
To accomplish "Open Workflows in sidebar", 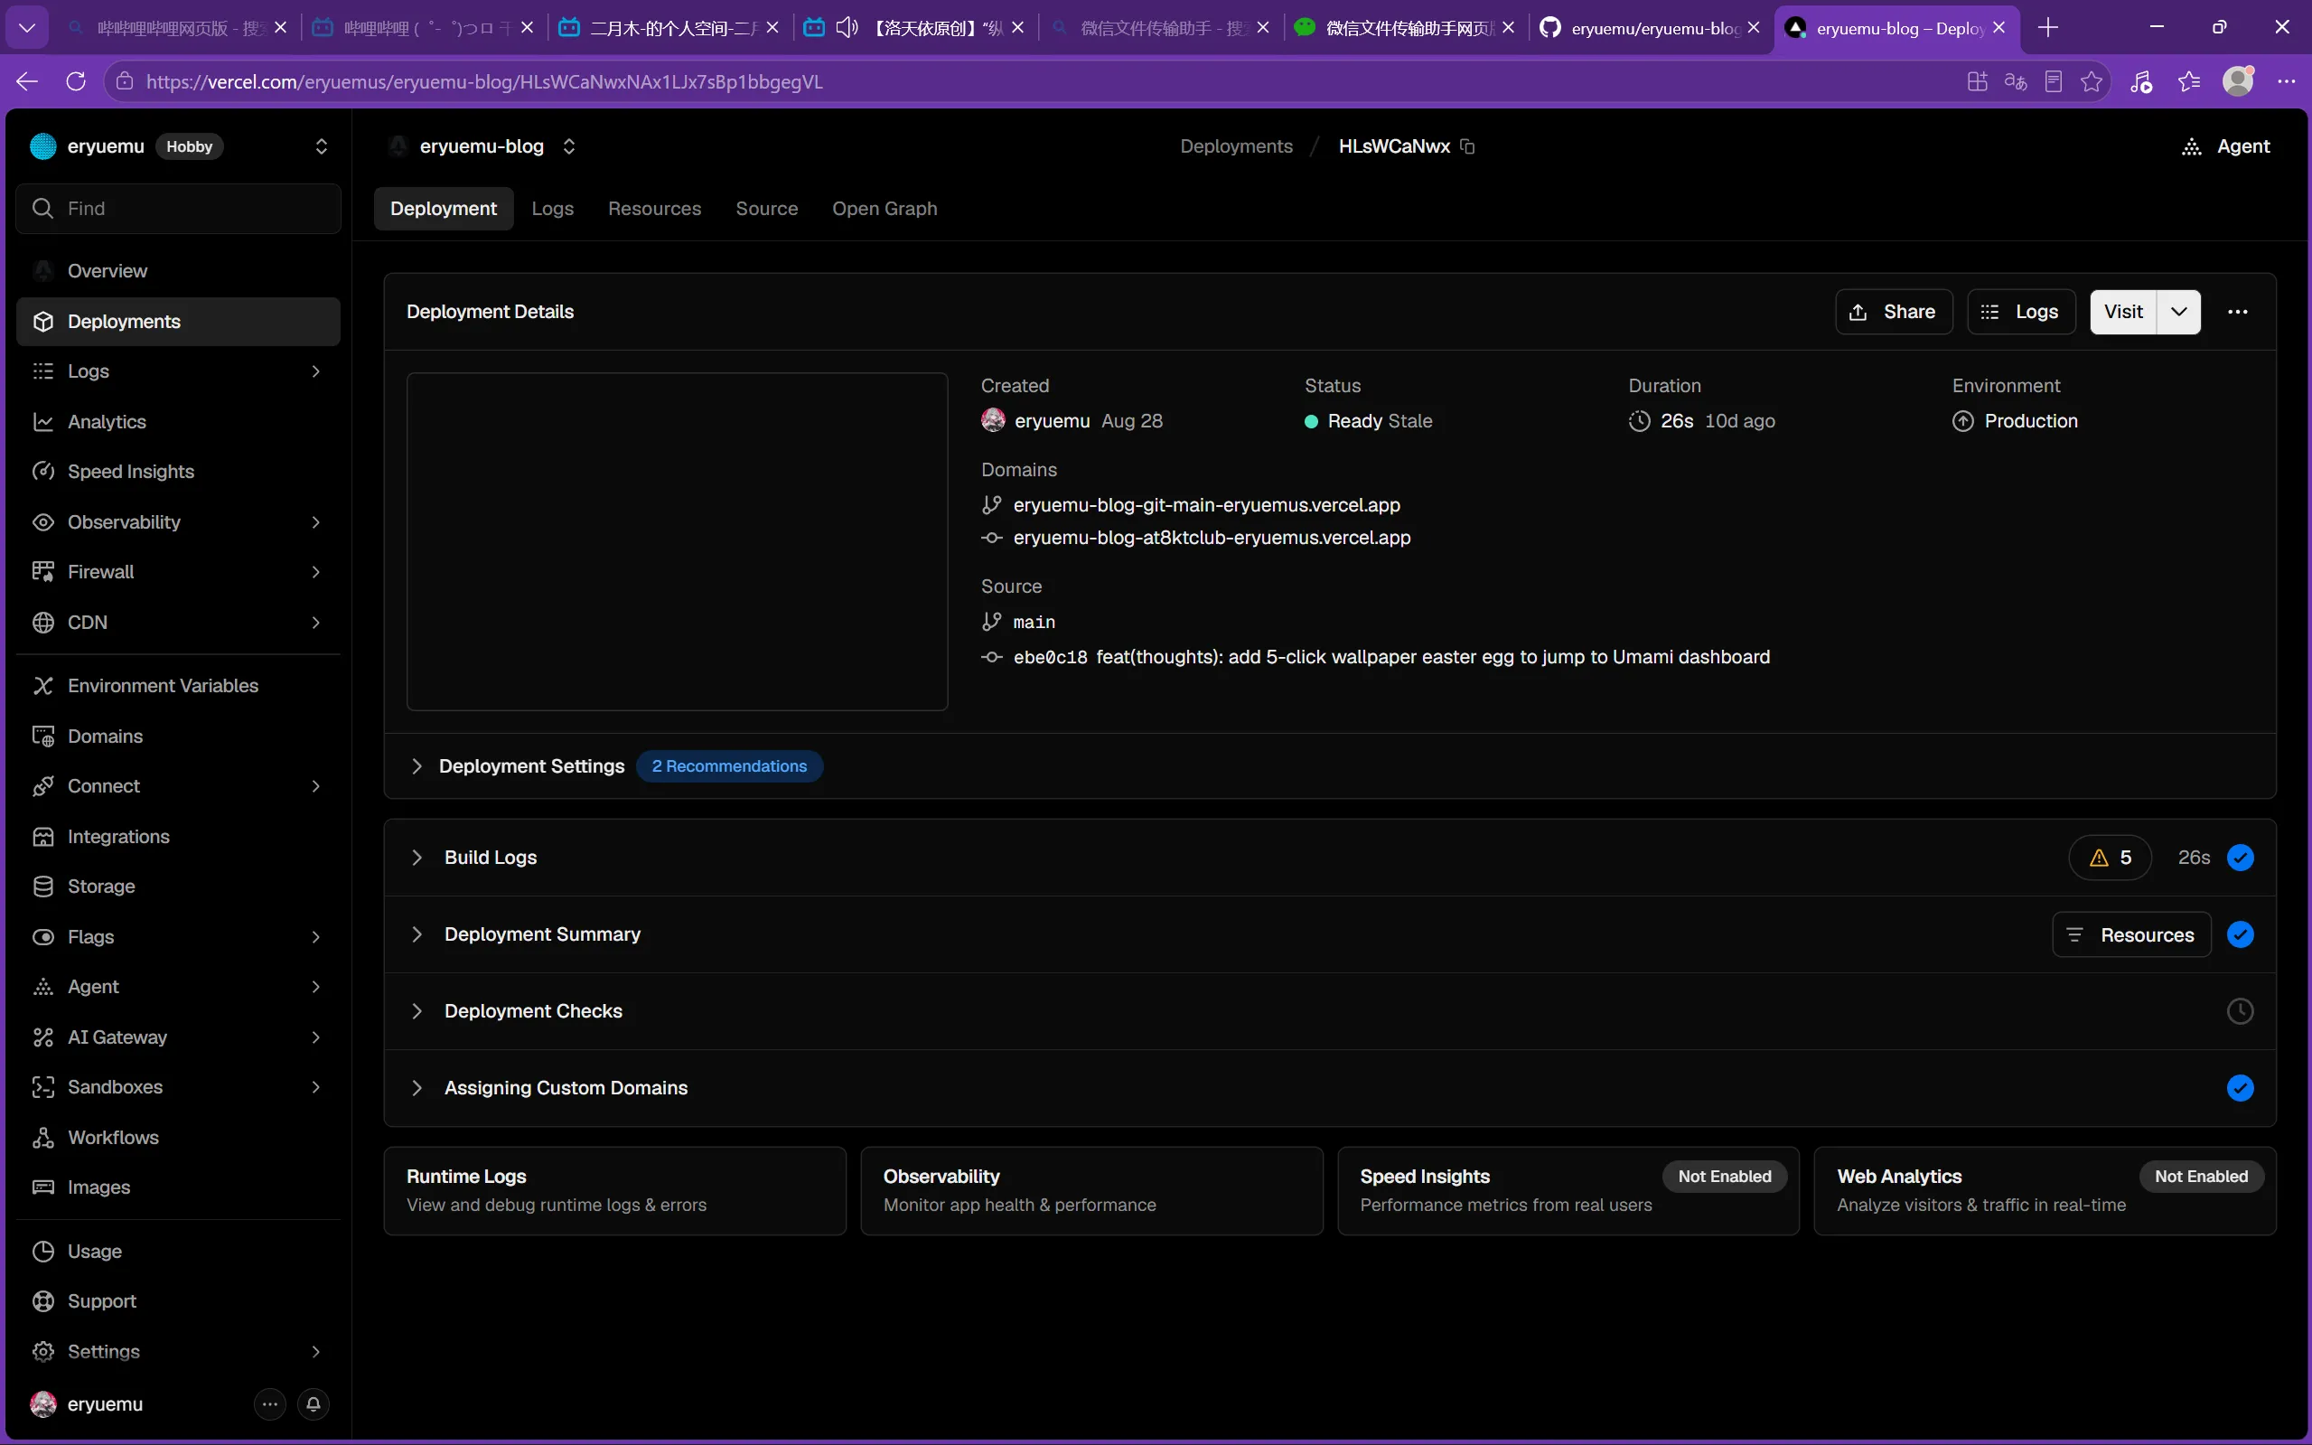I will [178, 1137].
